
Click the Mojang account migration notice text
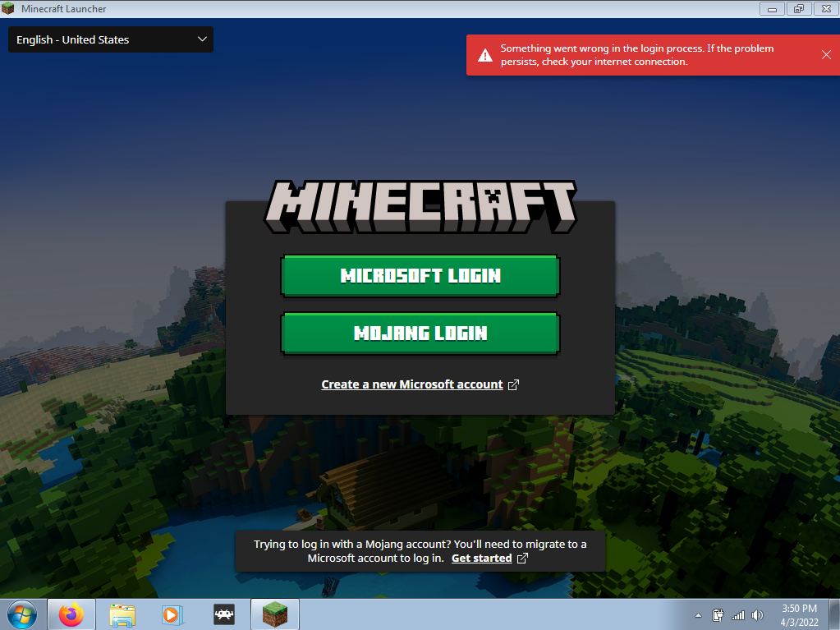(x=420, y=550)
